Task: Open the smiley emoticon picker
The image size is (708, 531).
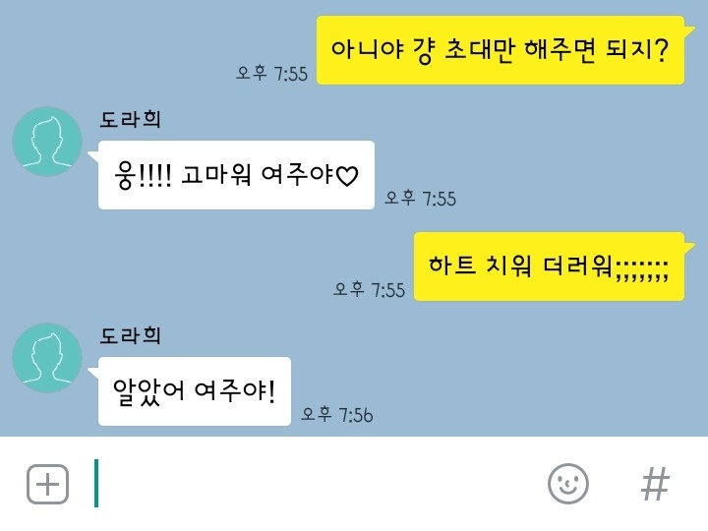Action: point(568,484)
